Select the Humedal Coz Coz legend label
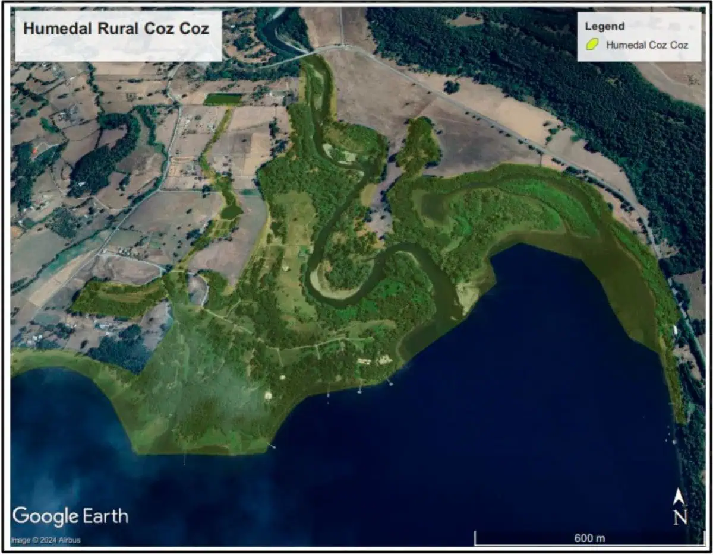Image resolution: width=713 pixels, height=555 pixels. 646,45
